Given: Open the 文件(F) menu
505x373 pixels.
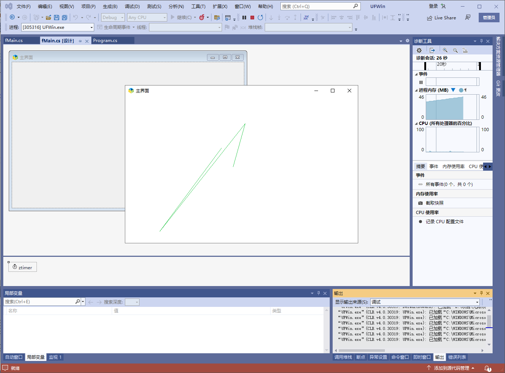Looking at the screenshot, I should pyautogui.click(x=23, y=7).
